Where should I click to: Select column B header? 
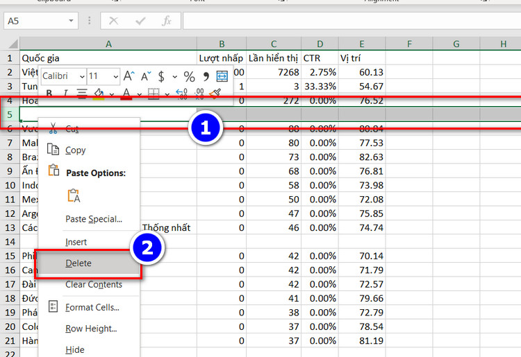point(222,44)
